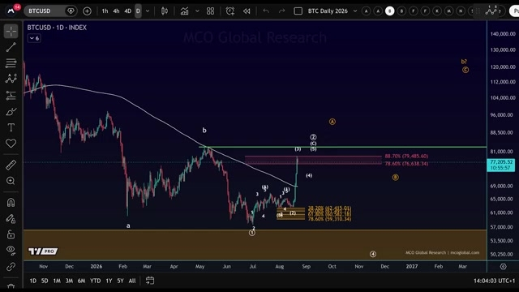This screenshot has height=292, width=519.
Task: Set range to 5Y
Action: pyautogui.click(x=120, y=281)
